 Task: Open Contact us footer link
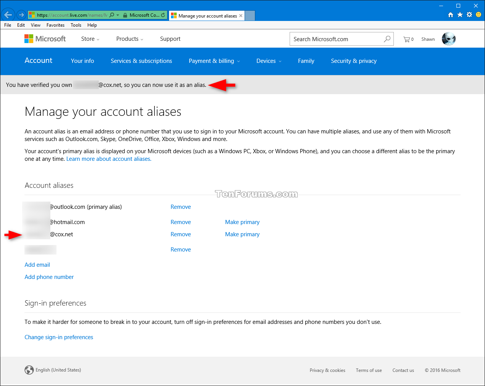(x=403, y=370)
